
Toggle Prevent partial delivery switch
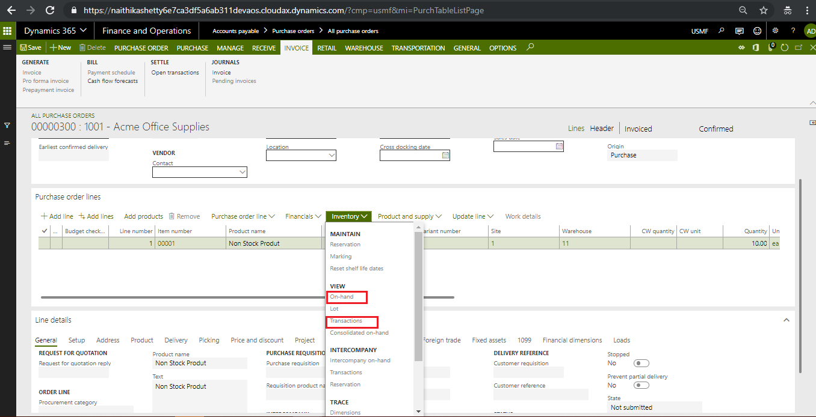pyautogui.click(x=641, y=385)
